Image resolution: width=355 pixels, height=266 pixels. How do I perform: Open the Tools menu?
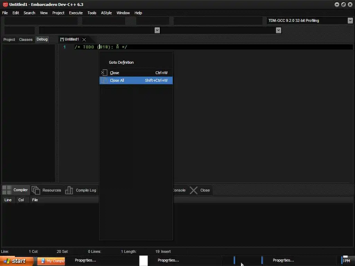coord(92,13)
